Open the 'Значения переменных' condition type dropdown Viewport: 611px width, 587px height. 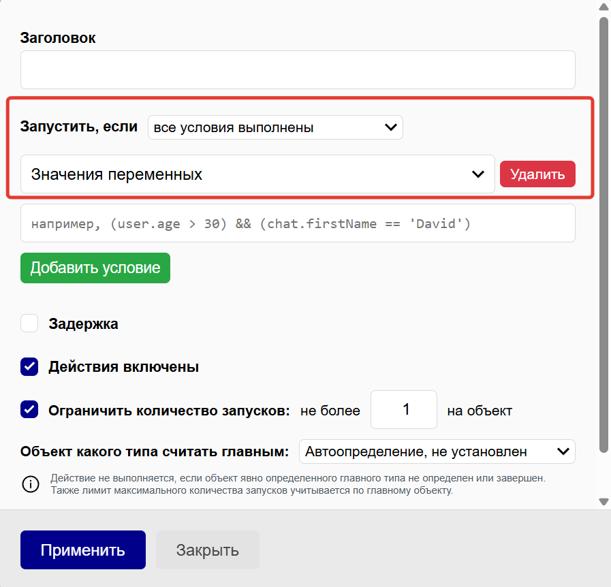(257, 174)
